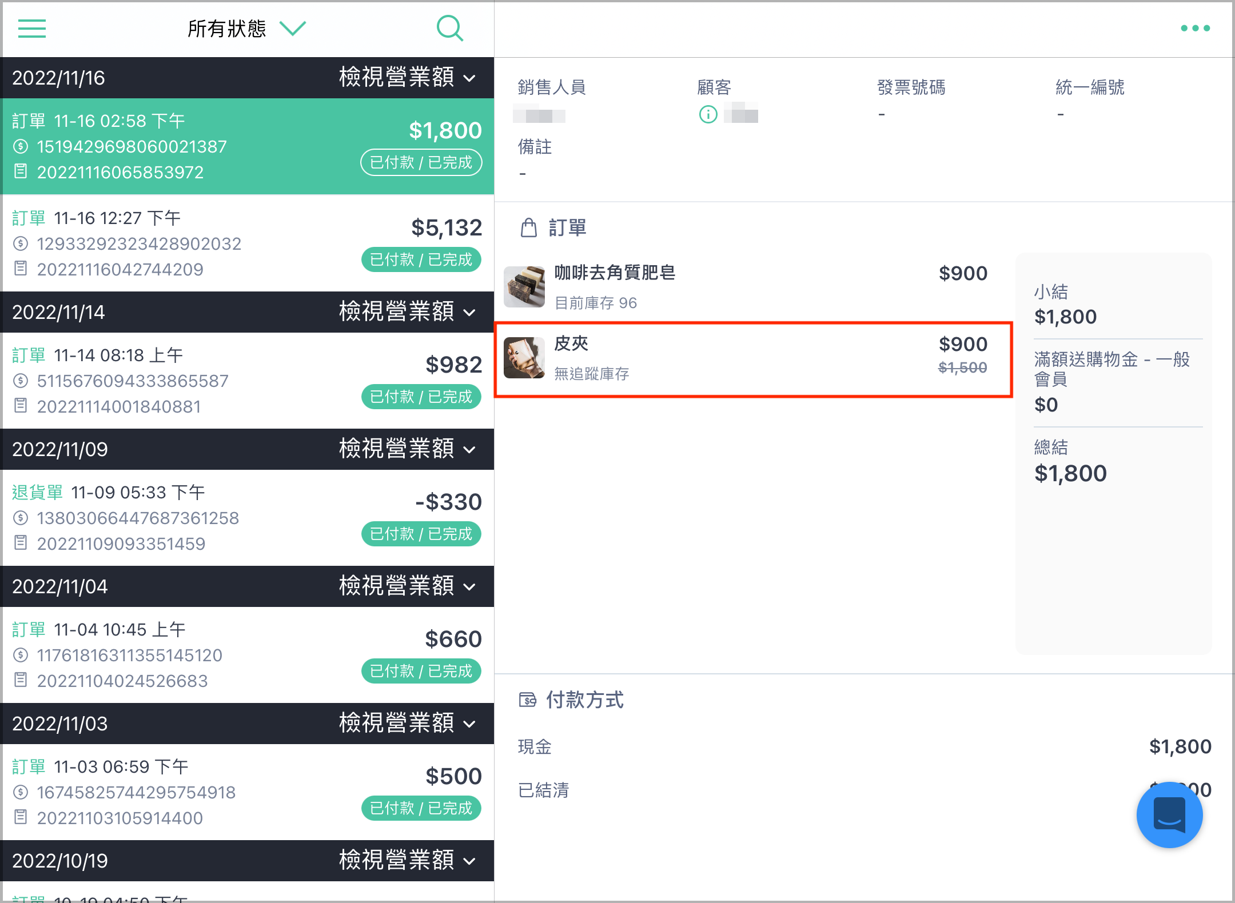This screenshot has width=1235, height=903.
Task: Click the search magnifier icon
Action: [450, 28]
